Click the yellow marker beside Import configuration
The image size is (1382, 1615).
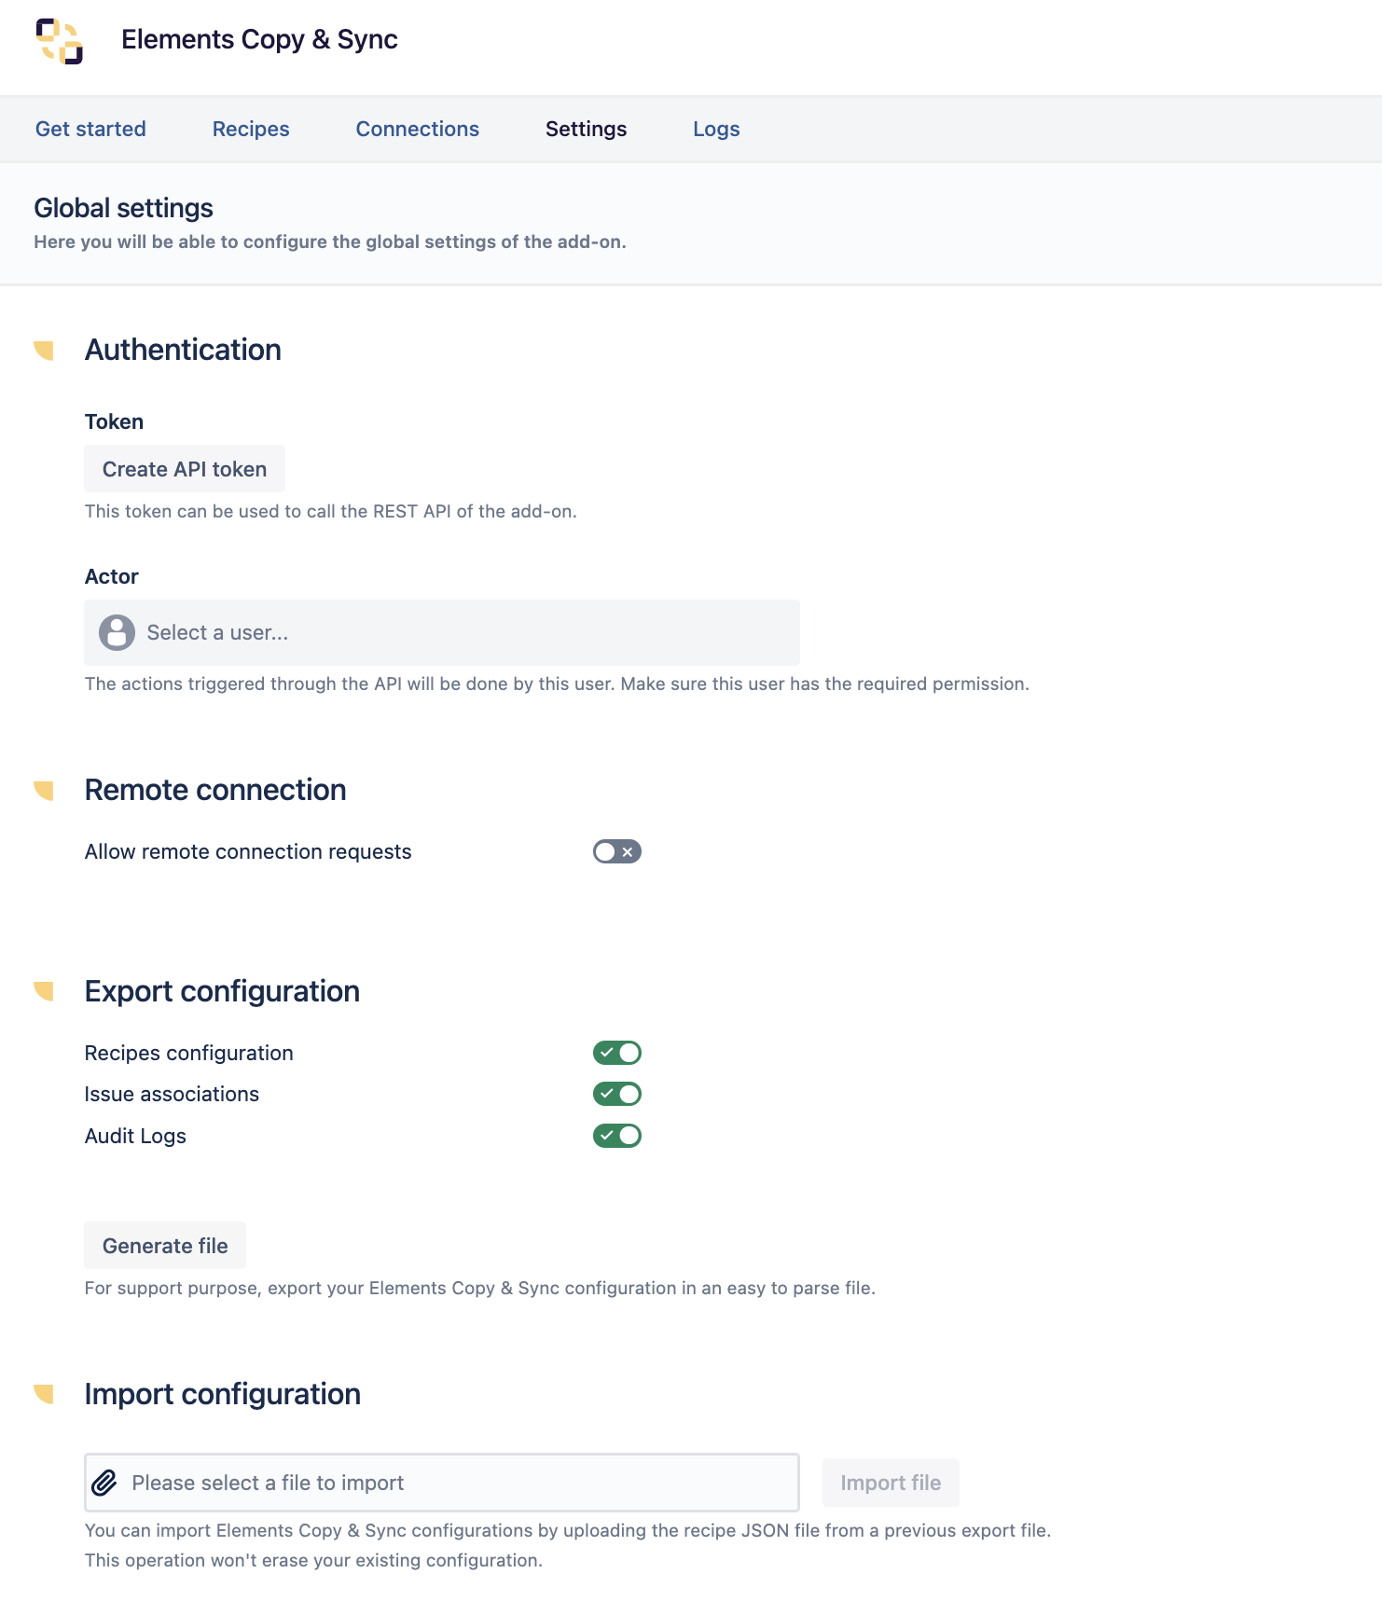click(x=44, y=1394)
